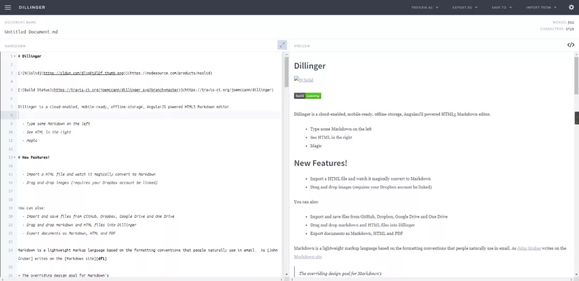Open the Preview As dropdown
The image size is (579, 281).
tap(425, 7)
